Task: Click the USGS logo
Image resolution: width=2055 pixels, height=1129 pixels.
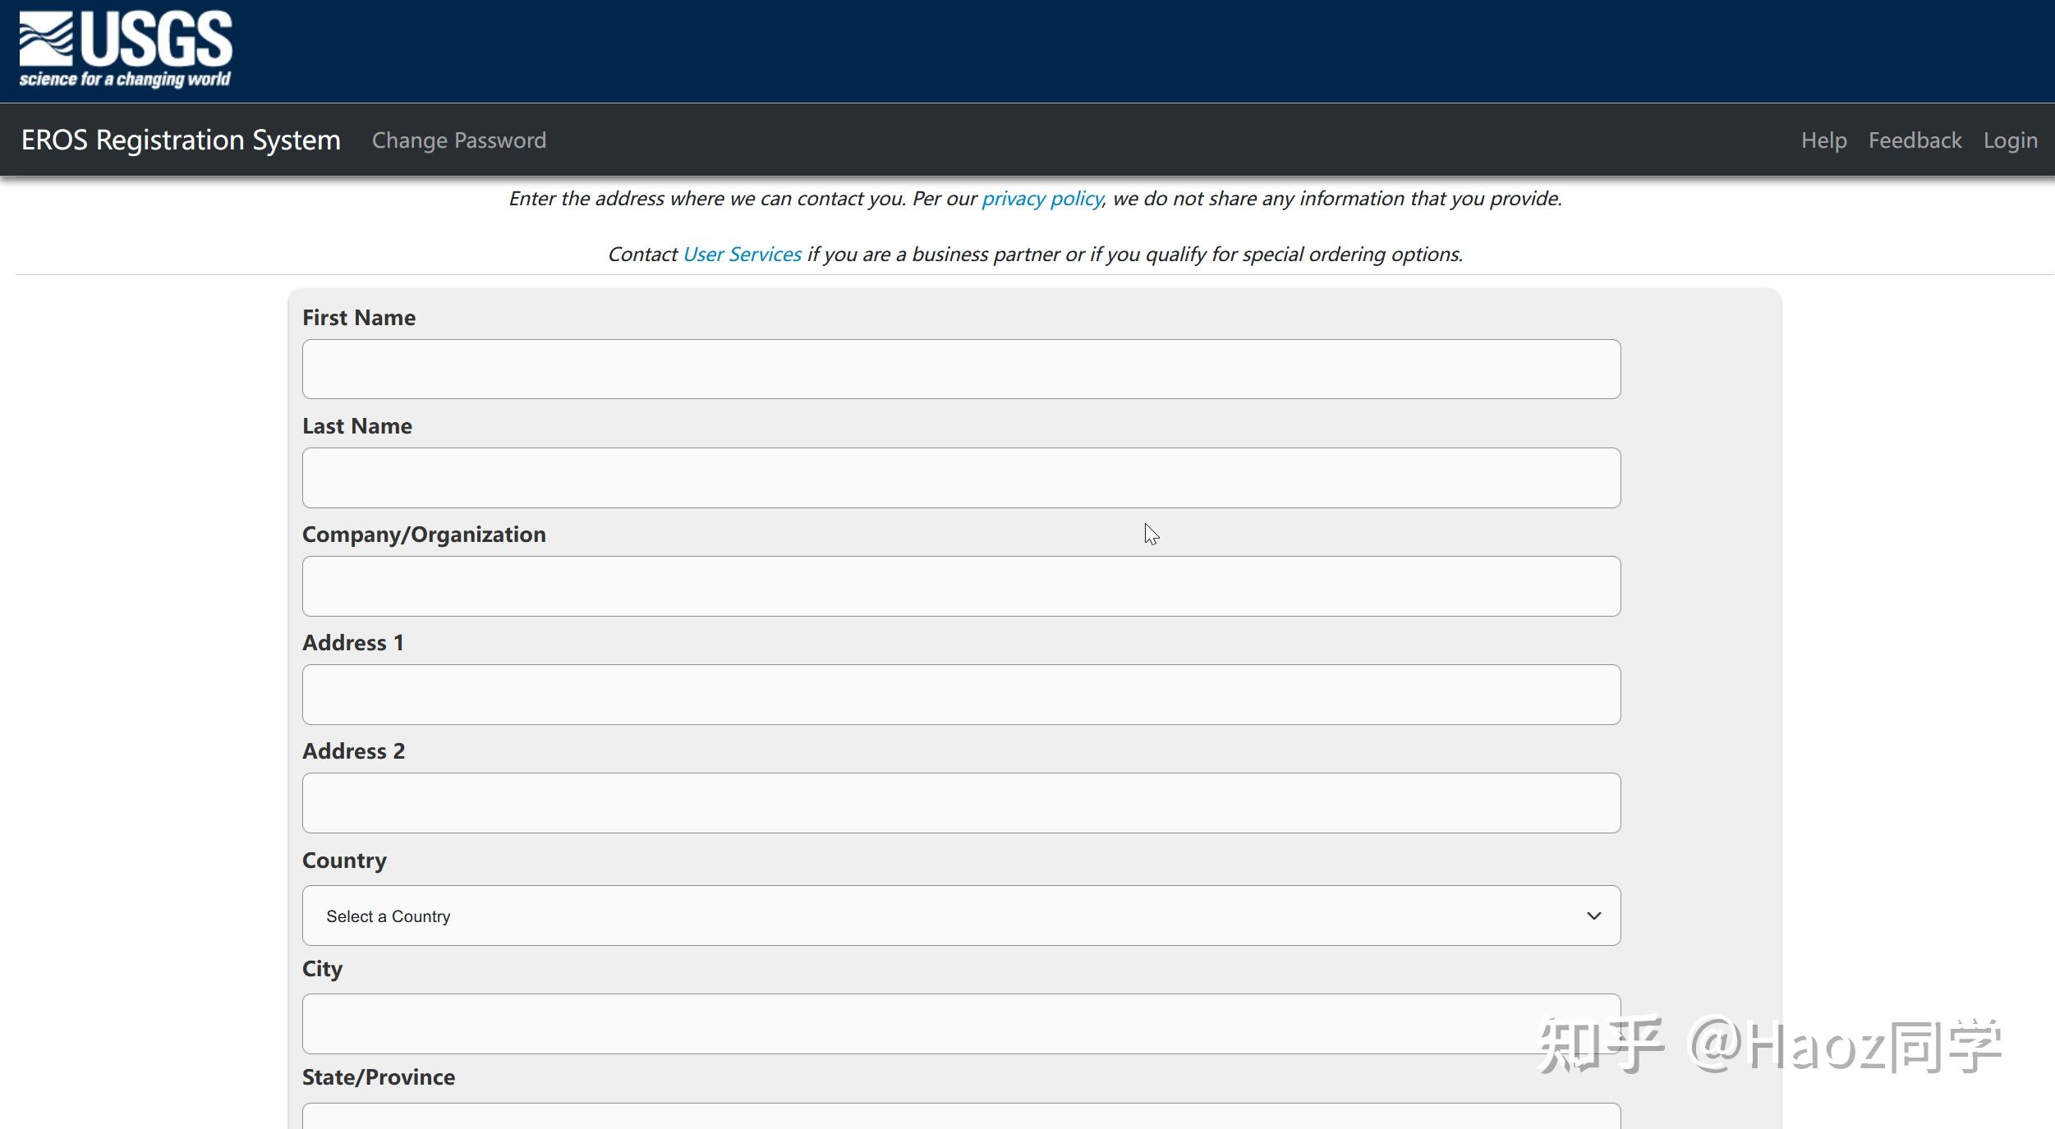Action: coord(126,39)
